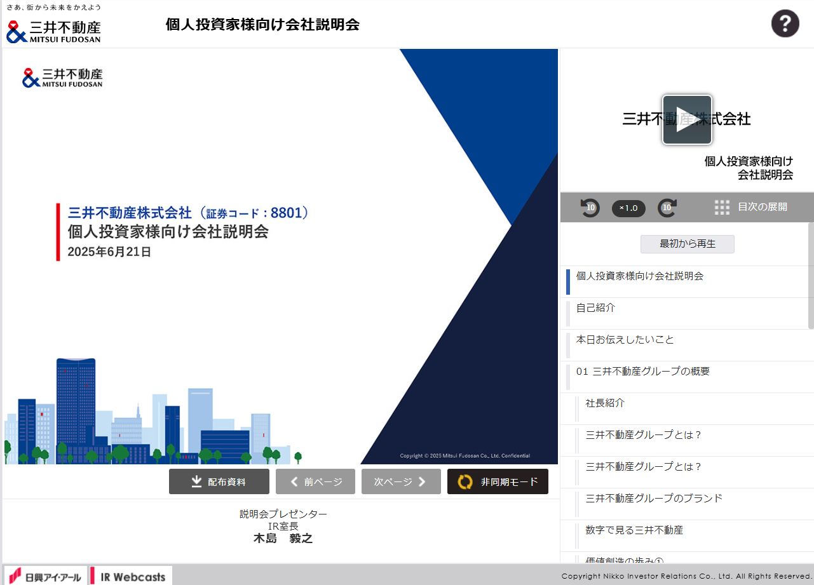Click 日興アイ・アール footer logo

click(45, 577)
